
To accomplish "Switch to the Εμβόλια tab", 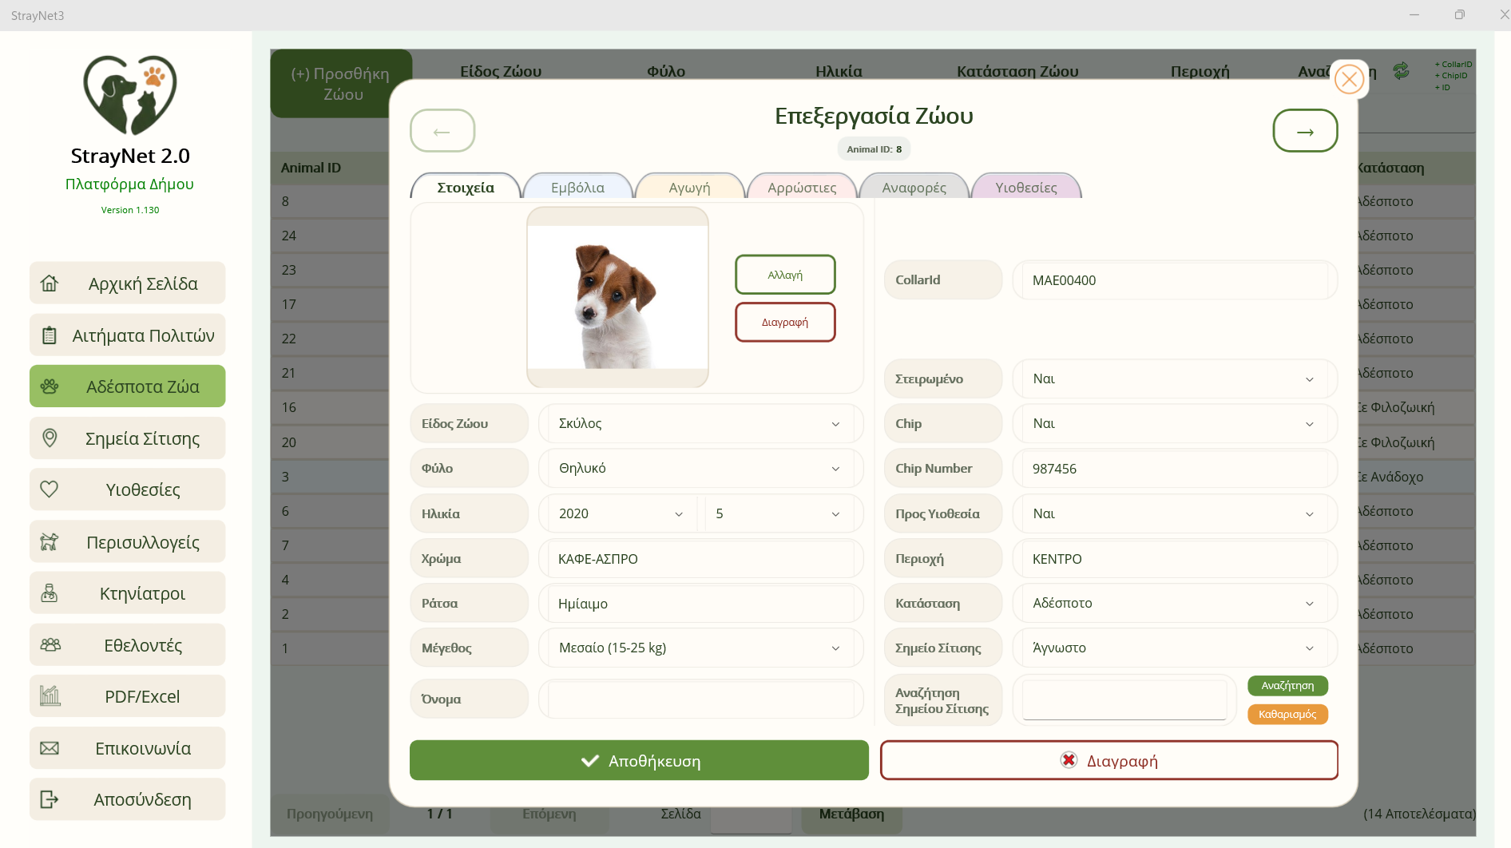I will (577, 187).
